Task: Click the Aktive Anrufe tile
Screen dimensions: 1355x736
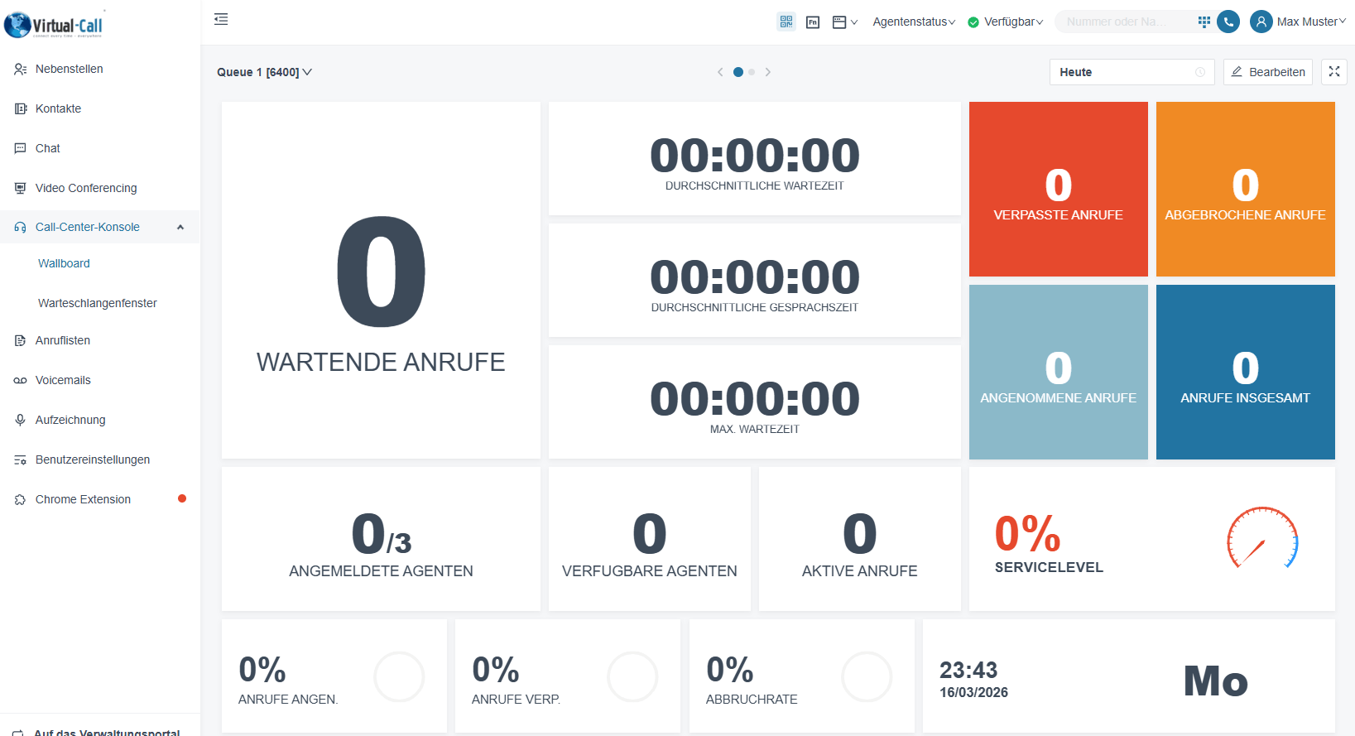Action: [859, 539]
